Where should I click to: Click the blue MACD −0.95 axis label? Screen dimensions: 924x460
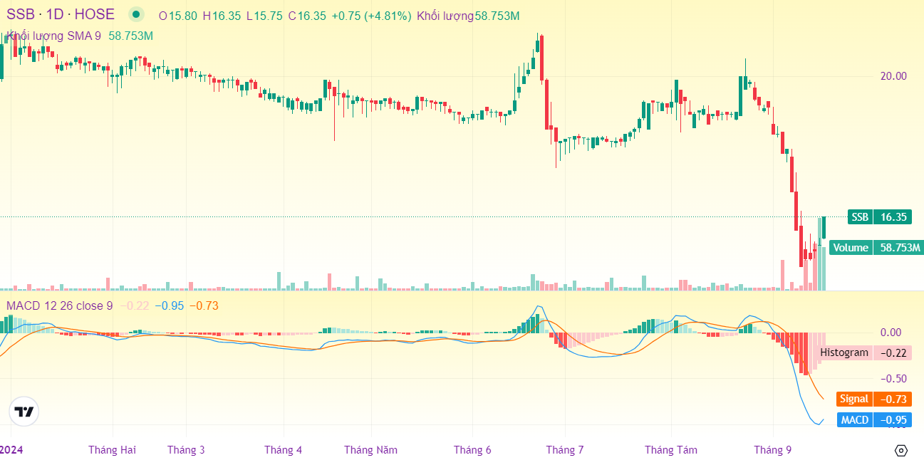pos(874,420)
